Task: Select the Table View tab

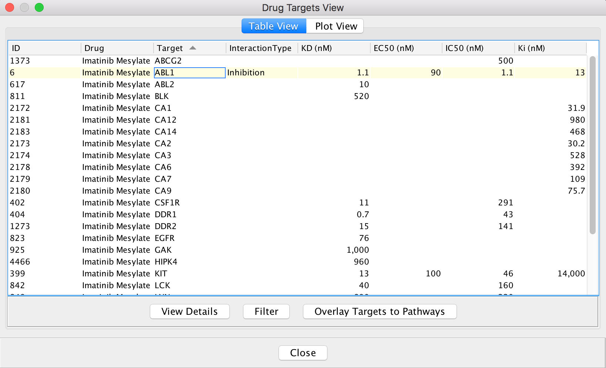Action: 274,26
